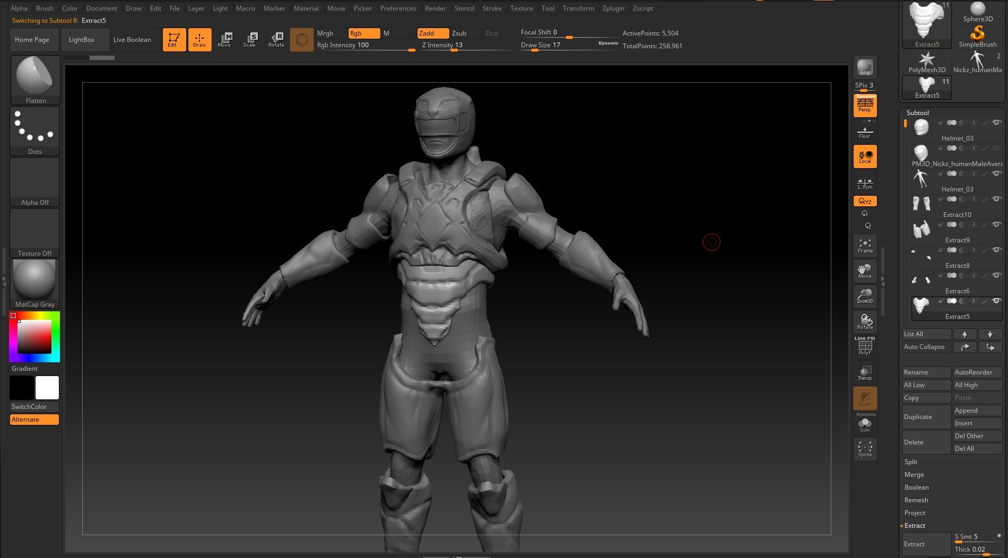
Task: Adjust the Thick 0.02 extract slider
Action: 976,549
